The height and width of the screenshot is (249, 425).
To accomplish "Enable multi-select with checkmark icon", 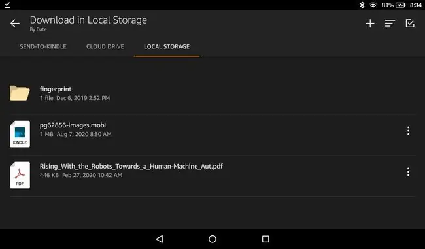I will [410, 24].
